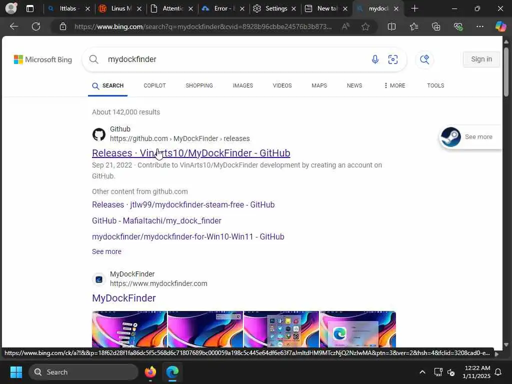The width and height of the screenshot is (512, 384).
Task: Close the Settings tab
Action: tap(293, 9)
